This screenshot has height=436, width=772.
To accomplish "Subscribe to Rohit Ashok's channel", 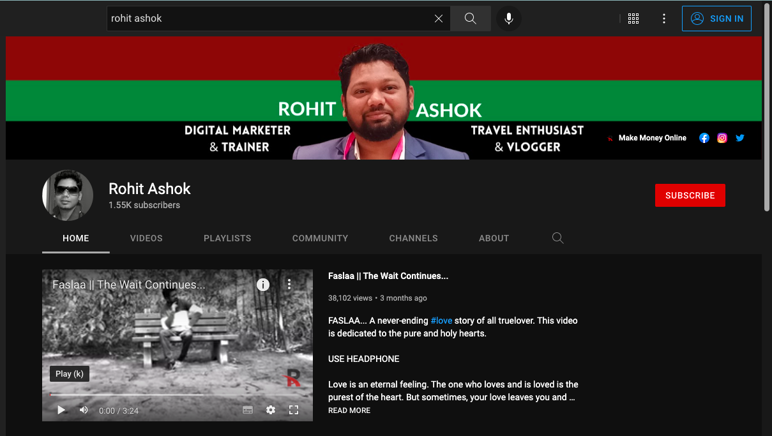I will 690,195.
